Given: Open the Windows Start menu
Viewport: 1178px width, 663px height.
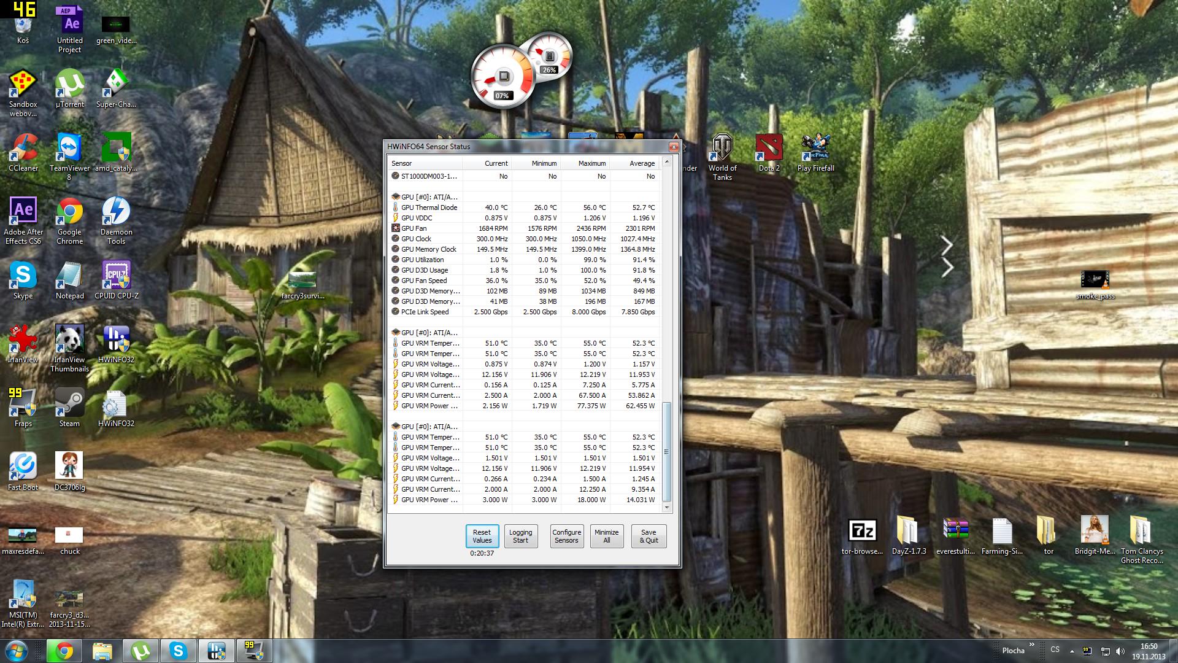Looking at the screenshot, I should [x=17, y=651].
